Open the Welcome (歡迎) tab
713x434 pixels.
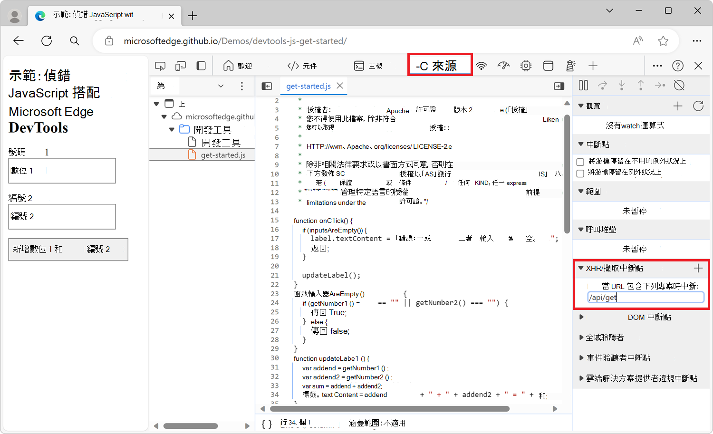pos(238,66)
